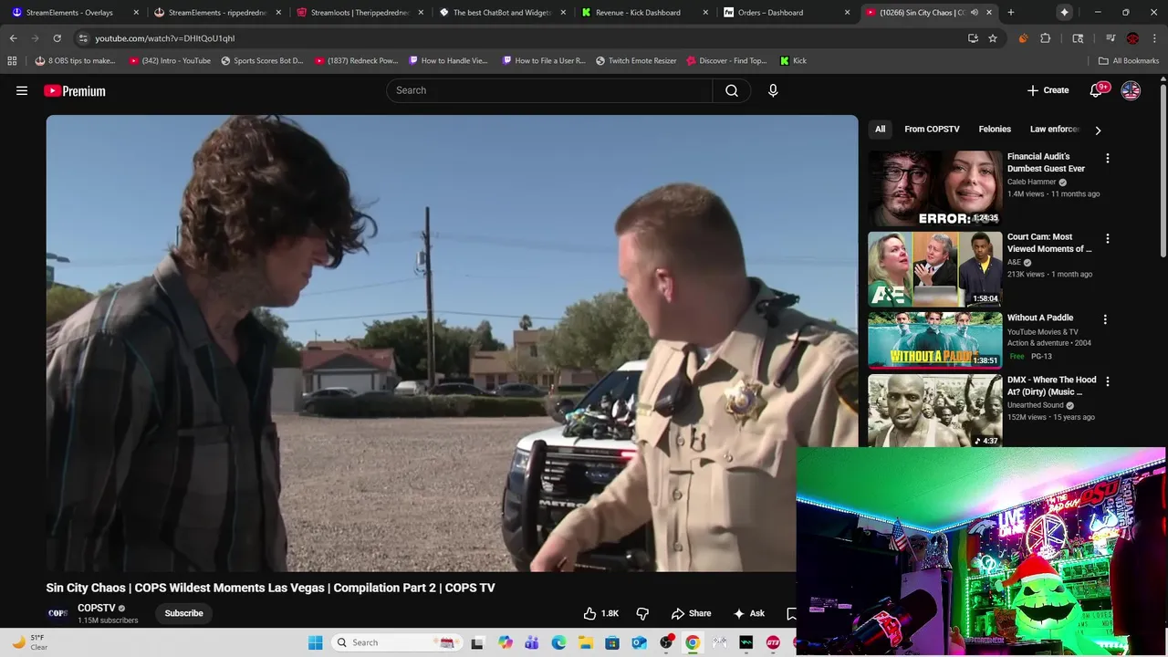Image resolution: width=1168 pixels, height=657 pixels.
Task: Open the Kick bookmark
Action: click(x=793, y=61)
